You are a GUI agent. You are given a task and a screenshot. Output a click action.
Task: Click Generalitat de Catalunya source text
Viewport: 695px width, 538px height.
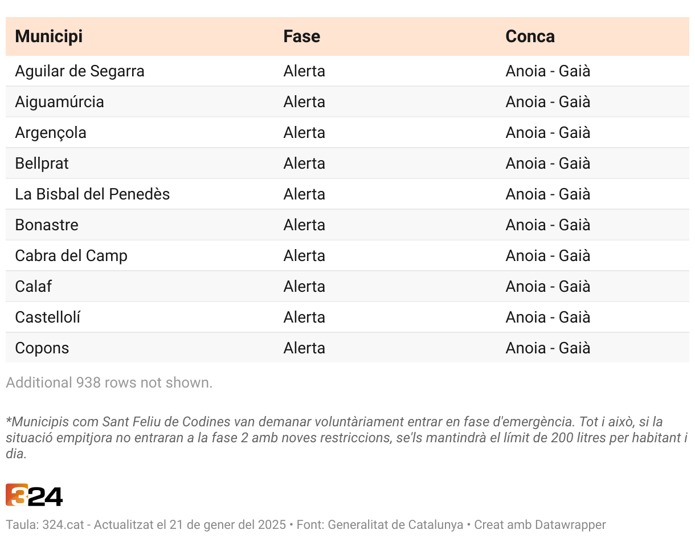click(x=395, y=524)
